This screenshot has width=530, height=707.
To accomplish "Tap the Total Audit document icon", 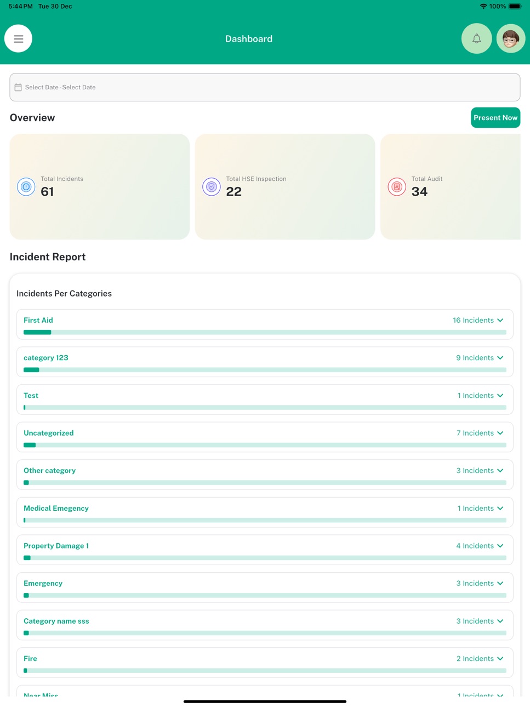I will (396, 187).
